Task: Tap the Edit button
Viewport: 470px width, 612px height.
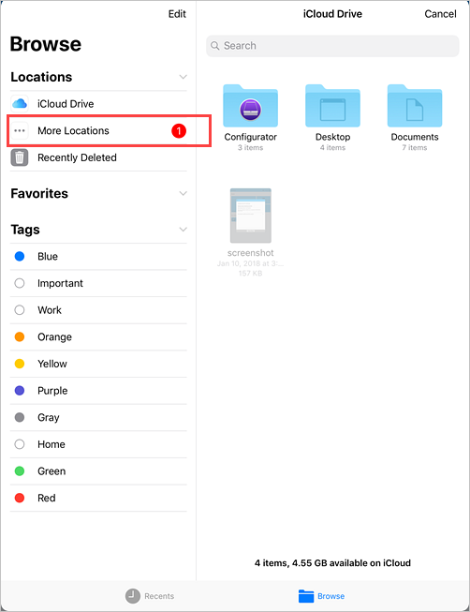Action: click(x=177, y=14)
